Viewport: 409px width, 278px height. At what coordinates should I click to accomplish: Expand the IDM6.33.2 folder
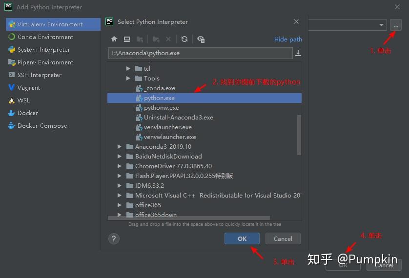point(119,185)
